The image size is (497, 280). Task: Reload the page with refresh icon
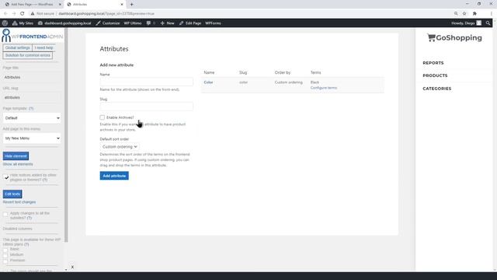[23, 14]
